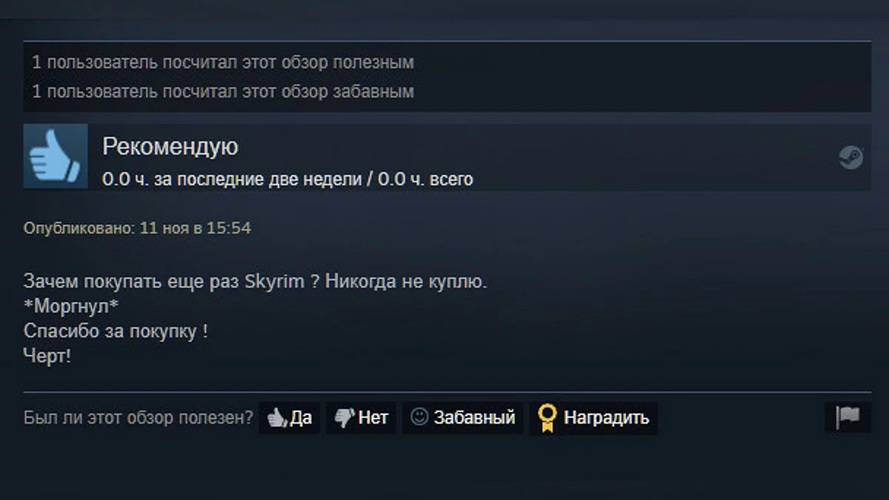Click the посчитал этот обзор полезным notice
Viewport: 889px width, 500px height.
click(222, 63)
